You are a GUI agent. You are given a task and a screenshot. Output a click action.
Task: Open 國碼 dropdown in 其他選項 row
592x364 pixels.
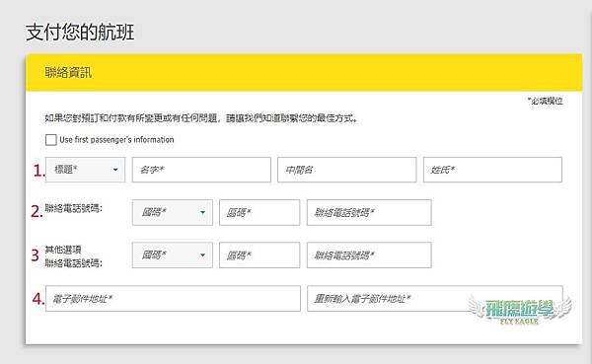[173, 255]
